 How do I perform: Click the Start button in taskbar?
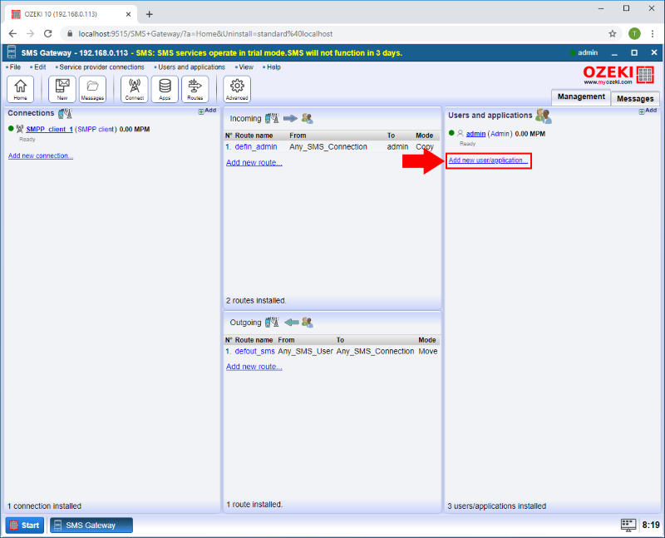(25, 526)
